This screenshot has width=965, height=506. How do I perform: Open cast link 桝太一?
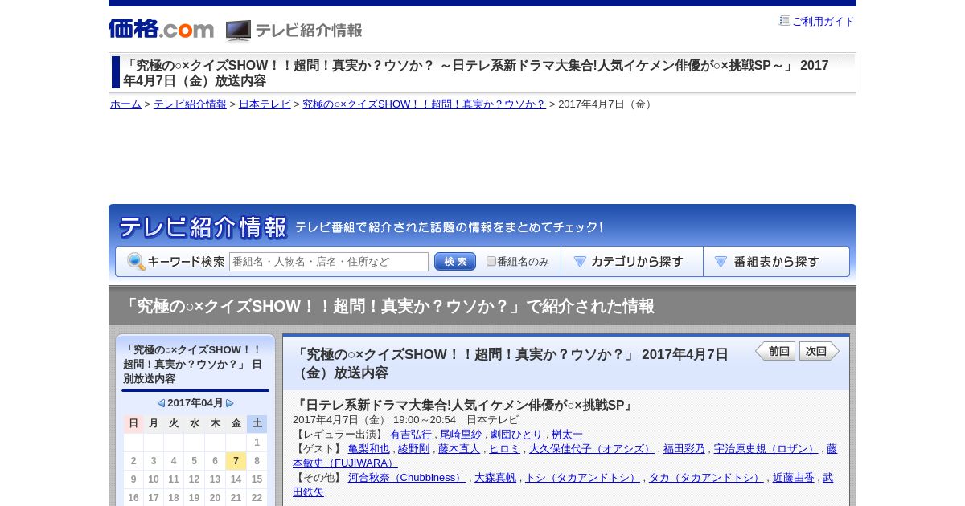pyautogui.click(x=567, y=435)
